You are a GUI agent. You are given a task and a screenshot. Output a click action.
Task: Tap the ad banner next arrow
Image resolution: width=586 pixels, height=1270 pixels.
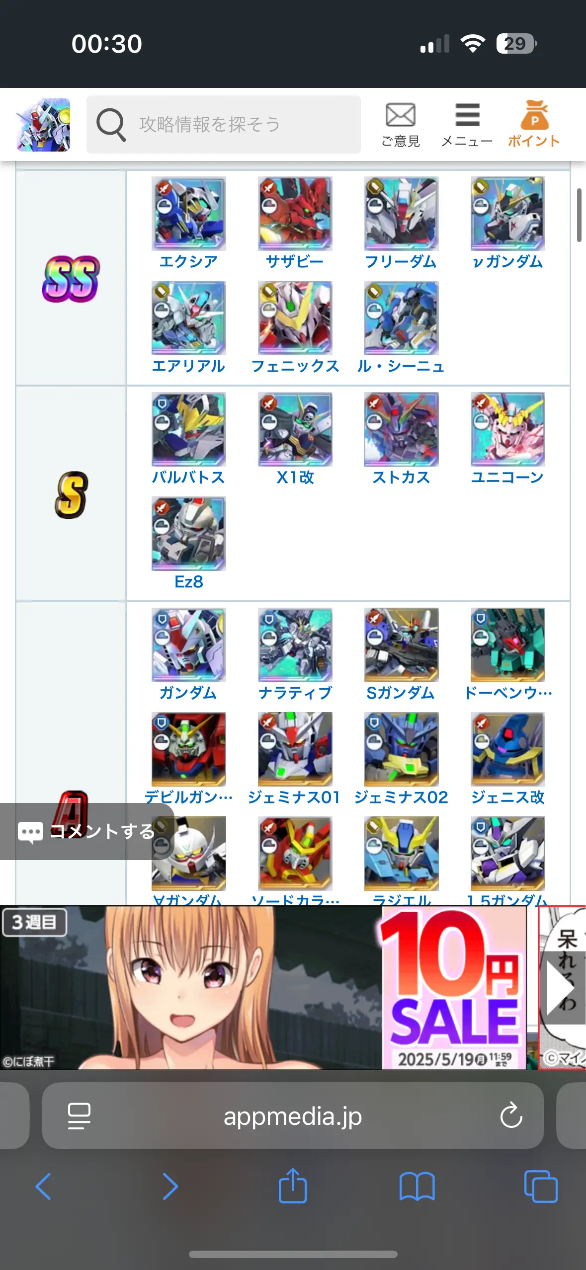click(562, 988)
